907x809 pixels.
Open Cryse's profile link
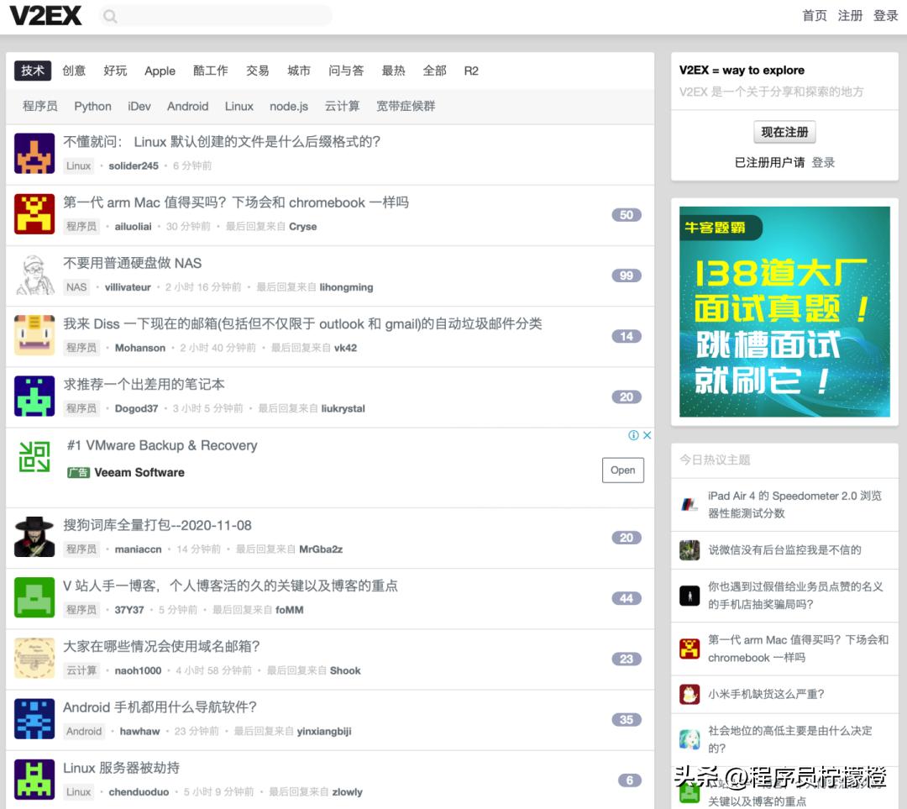click(x=302, y=226)
